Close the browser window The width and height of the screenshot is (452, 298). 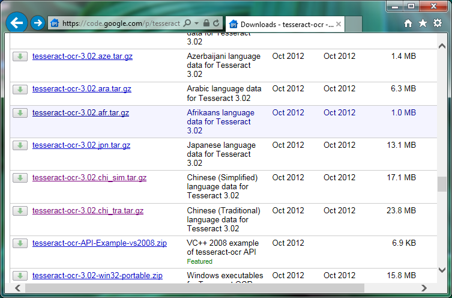433,7
